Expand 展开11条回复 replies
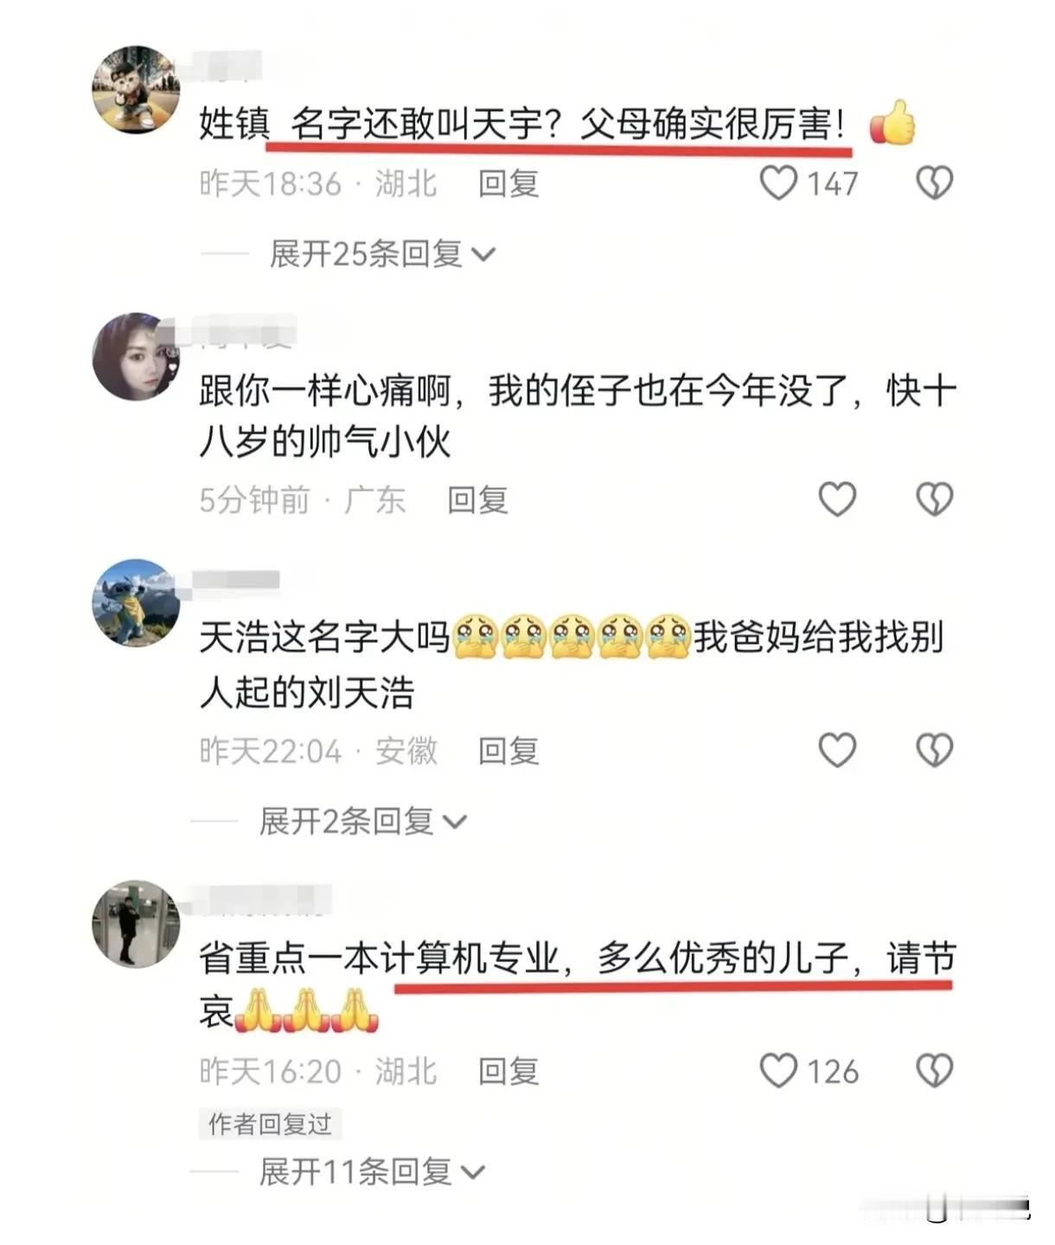Image resolution: width=1055 pixels, height=1245 pixels. [x=372, y=1171]
